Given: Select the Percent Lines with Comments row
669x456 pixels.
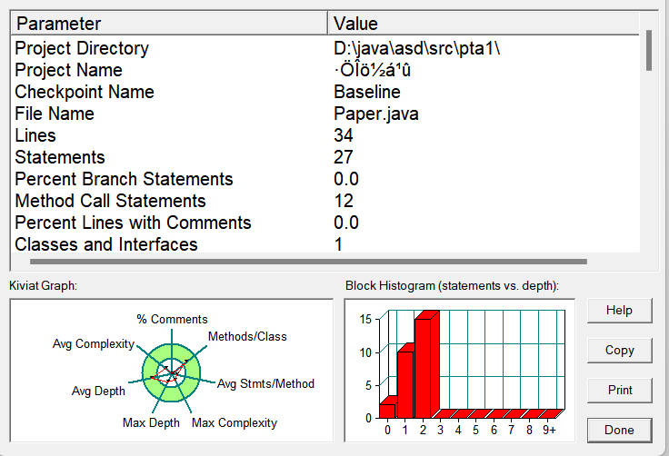Looking at the screenshot, I should (133, 223).
